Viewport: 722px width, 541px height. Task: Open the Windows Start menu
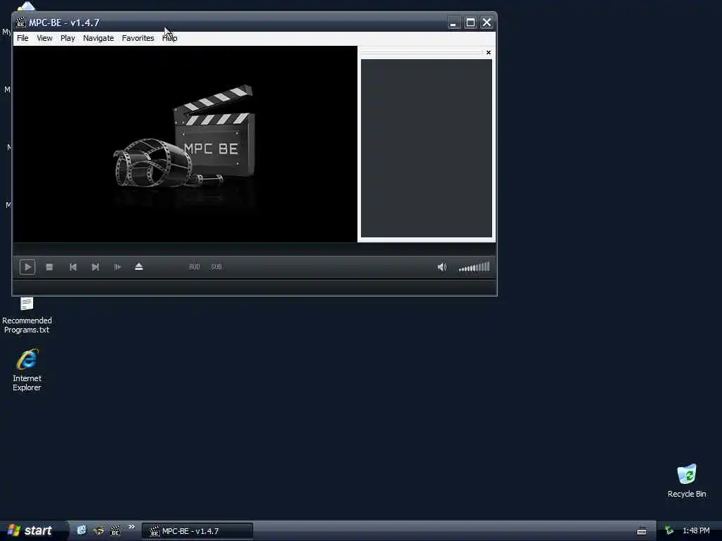[31, 530]
